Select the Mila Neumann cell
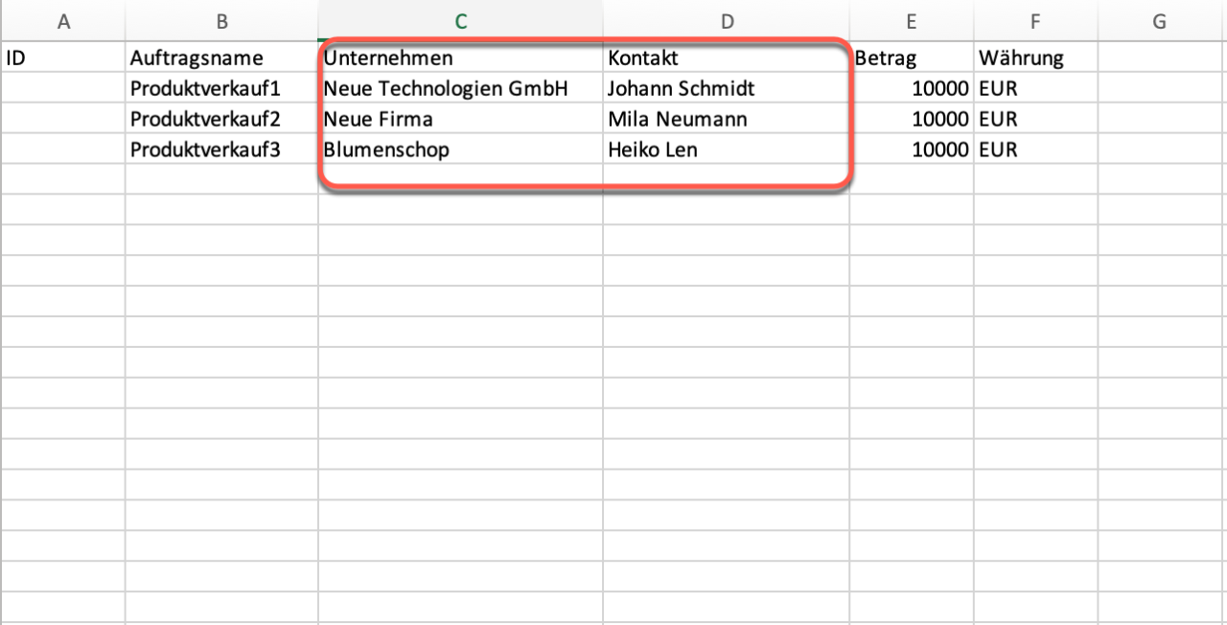Image resolution: width=1227 pixels, height=625 pixels. (727, 120)
